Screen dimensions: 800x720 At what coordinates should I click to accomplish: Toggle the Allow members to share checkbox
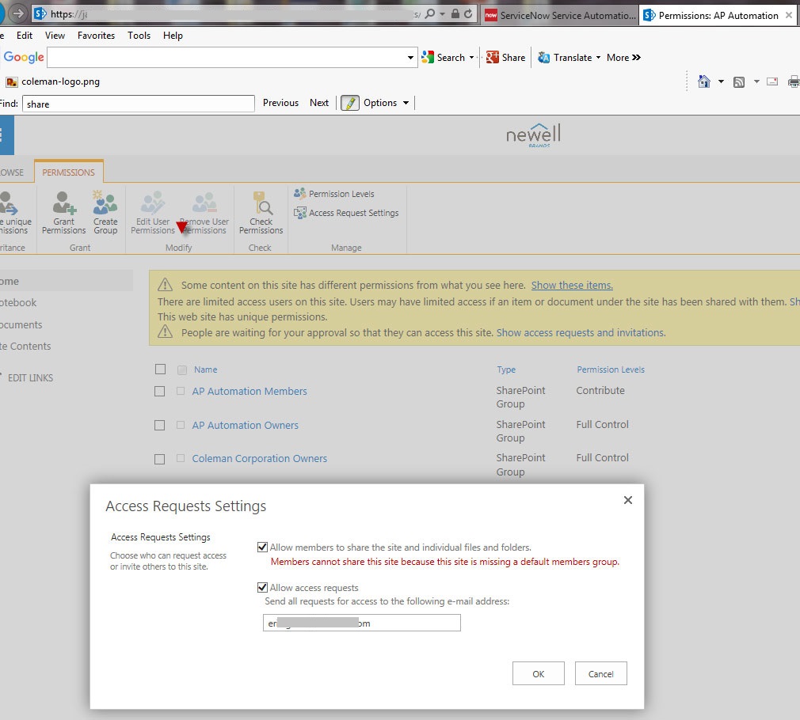click(262, 548)
